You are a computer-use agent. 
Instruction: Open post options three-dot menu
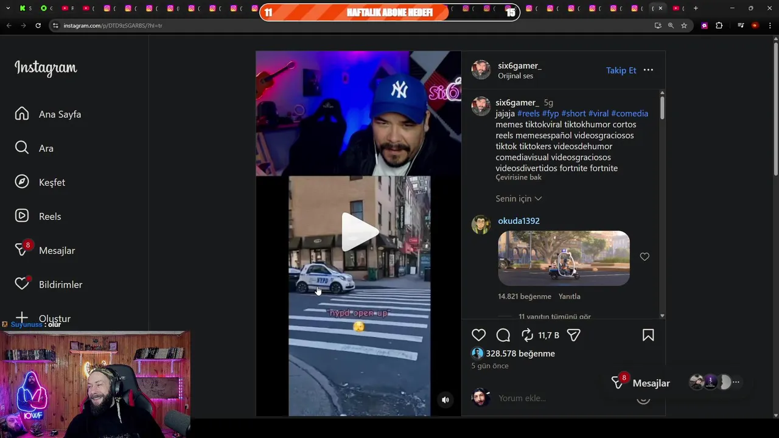point(648,70)
